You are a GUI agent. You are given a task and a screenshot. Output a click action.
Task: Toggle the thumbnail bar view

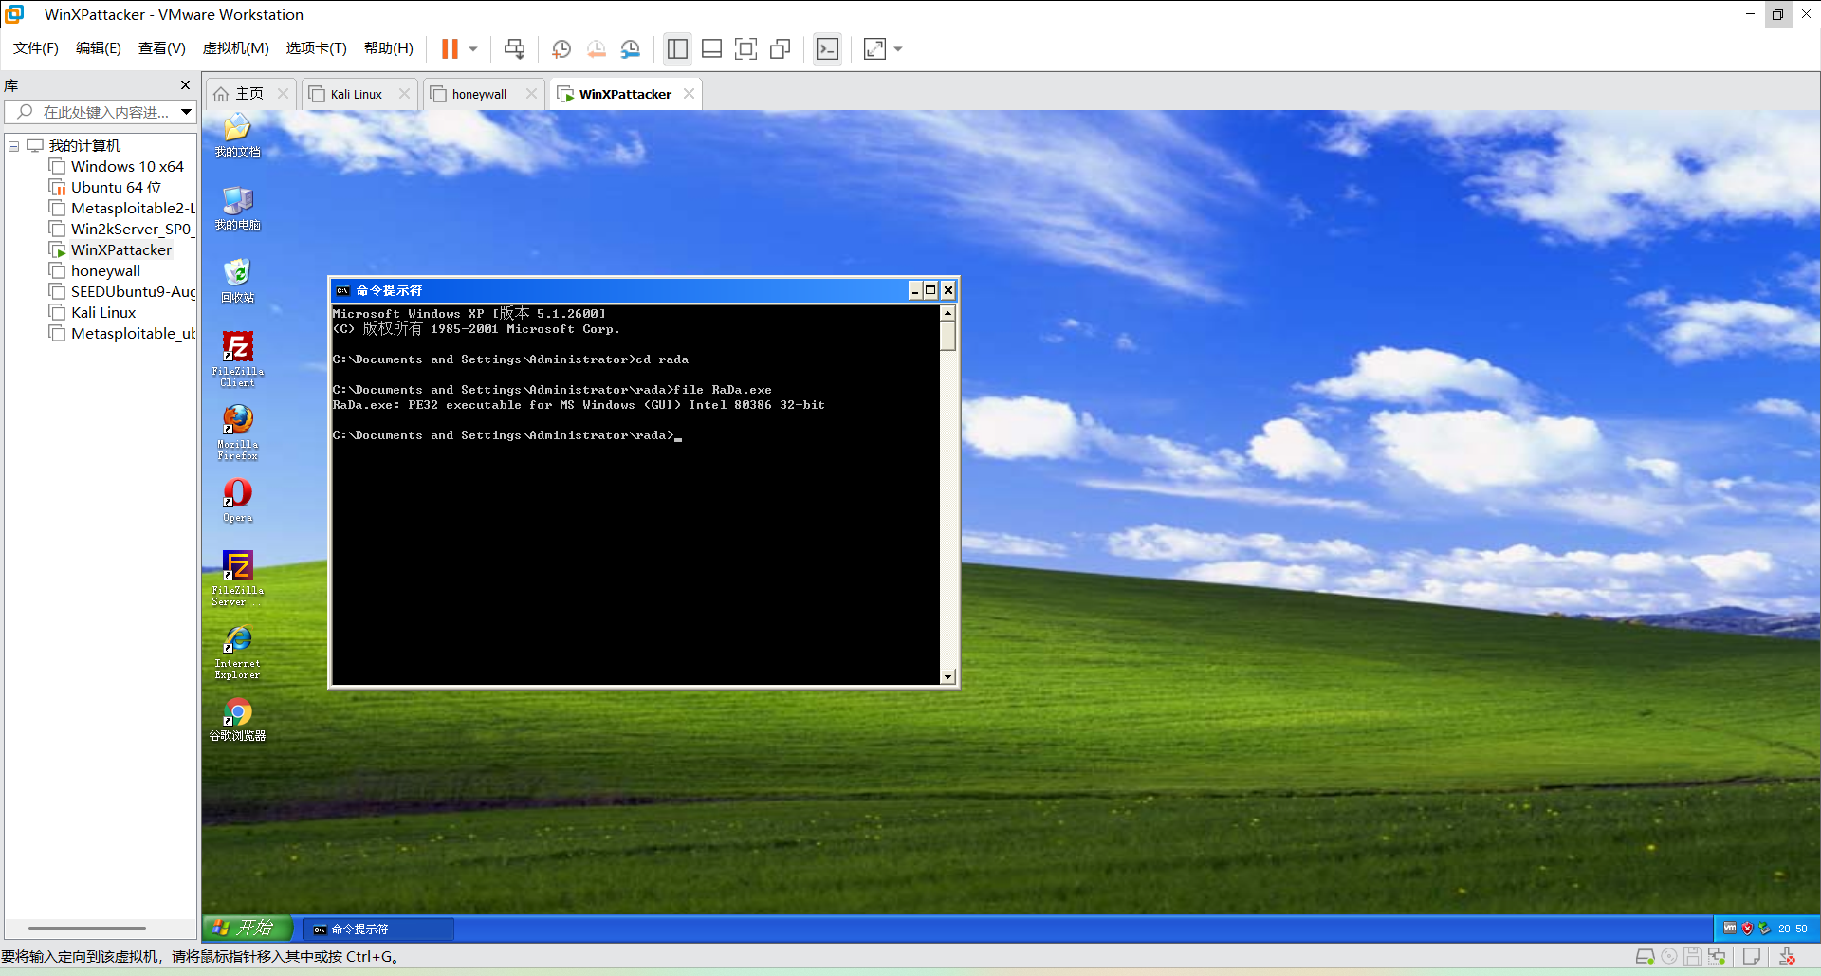pyautogui.click(x=711, y=48)
